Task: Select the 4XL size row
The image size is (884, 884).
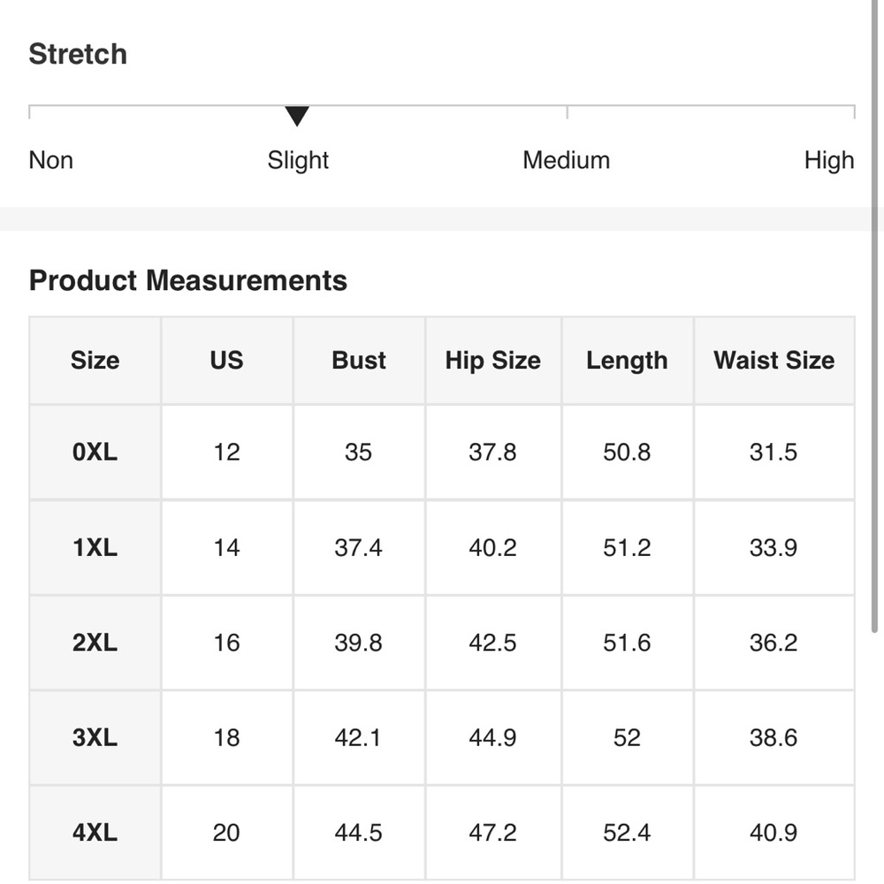Action: pyautogui.click(x=442, y=833)
